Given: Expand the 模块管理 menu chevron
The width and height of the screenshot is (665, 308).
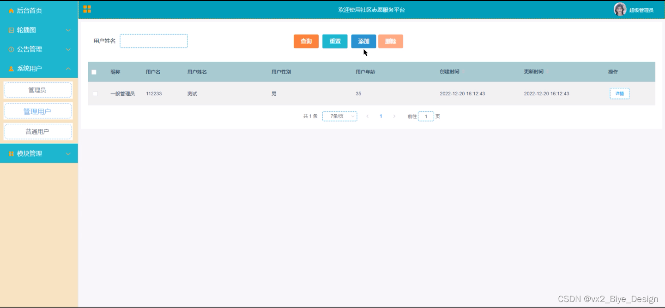Looking at the screenshot, I should (x=68, y=154).
